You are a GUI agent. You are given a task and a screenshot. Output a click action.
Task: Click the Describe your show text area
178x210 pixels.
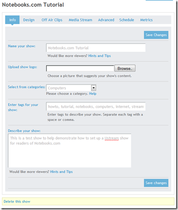click(69, 151)
